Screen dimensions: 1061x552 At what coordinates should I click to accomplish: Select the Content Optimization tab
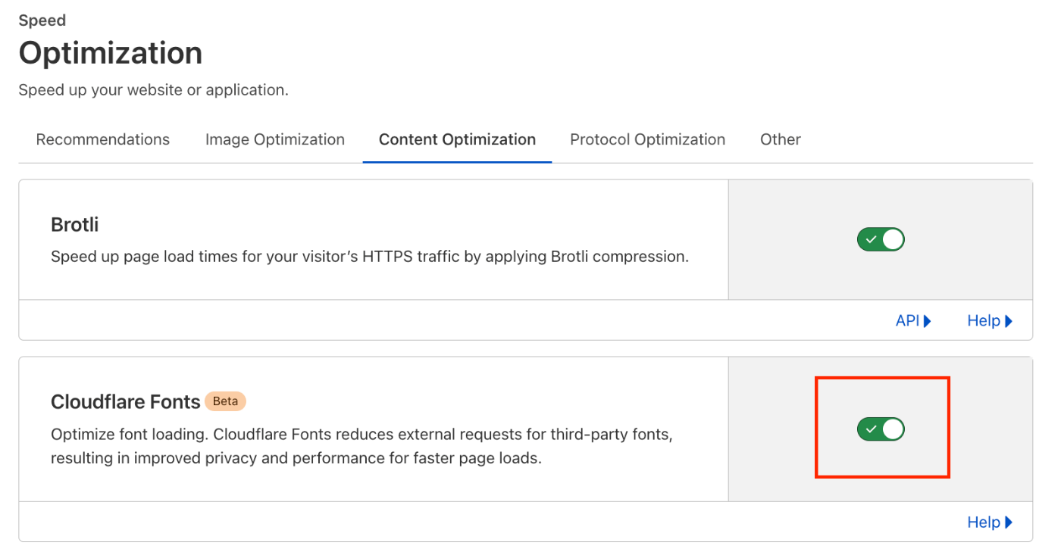pos(457,139)
